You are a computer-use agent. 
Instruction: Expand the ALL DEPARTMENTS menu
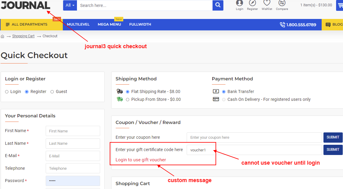point(29,24)
